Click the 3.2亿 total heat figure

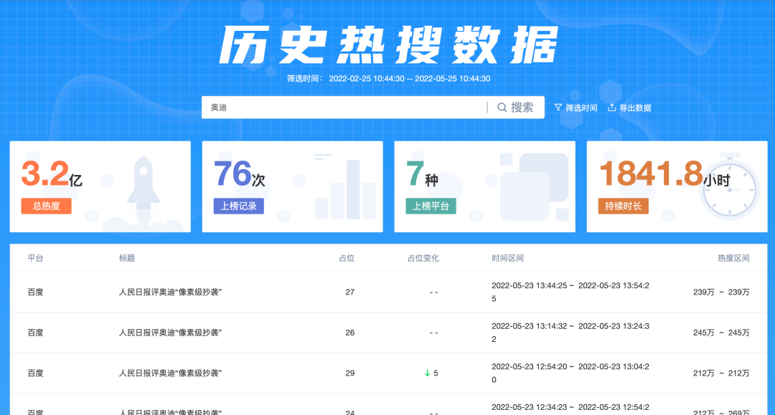pyautogui.click(x=52, y=173)
